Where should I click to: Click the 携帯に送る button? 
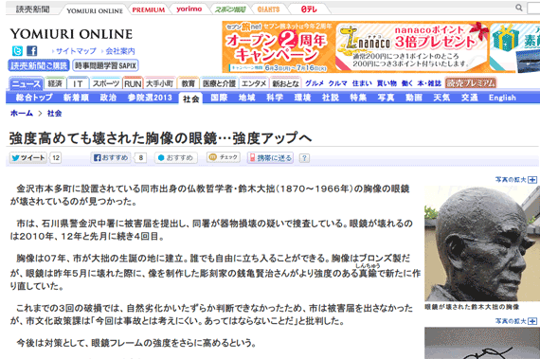tap(270, 158)
